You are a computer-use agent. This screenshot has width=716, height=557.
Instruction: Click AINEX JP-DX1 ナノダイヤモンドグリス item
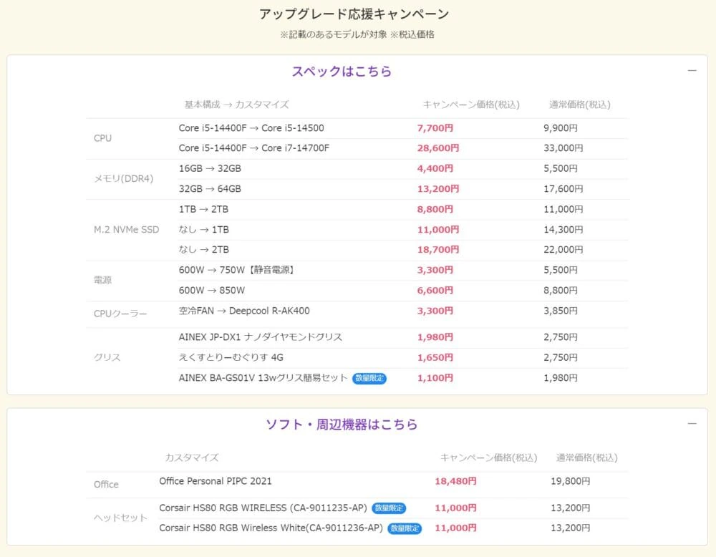tap(261, 337)
